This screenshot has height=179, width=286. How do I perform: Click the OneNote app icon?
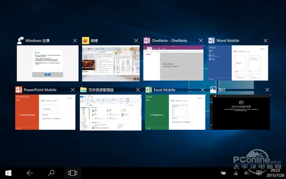click(147, 41)
